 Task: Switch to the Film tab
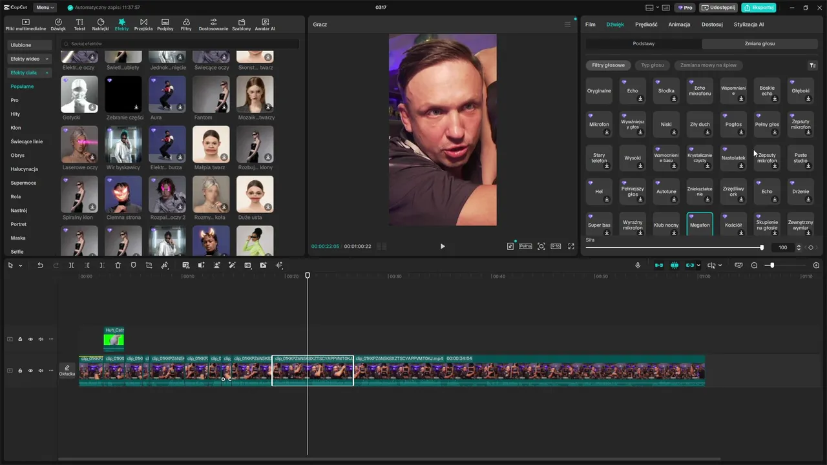[x=591, y=25]
